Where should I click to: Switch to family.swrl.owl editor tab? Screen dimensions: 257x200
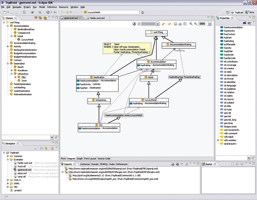pos(97,18)
